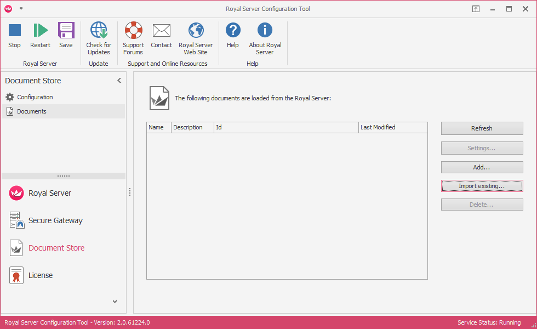Sort documents by Id column
The image size is (537, 329).
coord(286,127)
